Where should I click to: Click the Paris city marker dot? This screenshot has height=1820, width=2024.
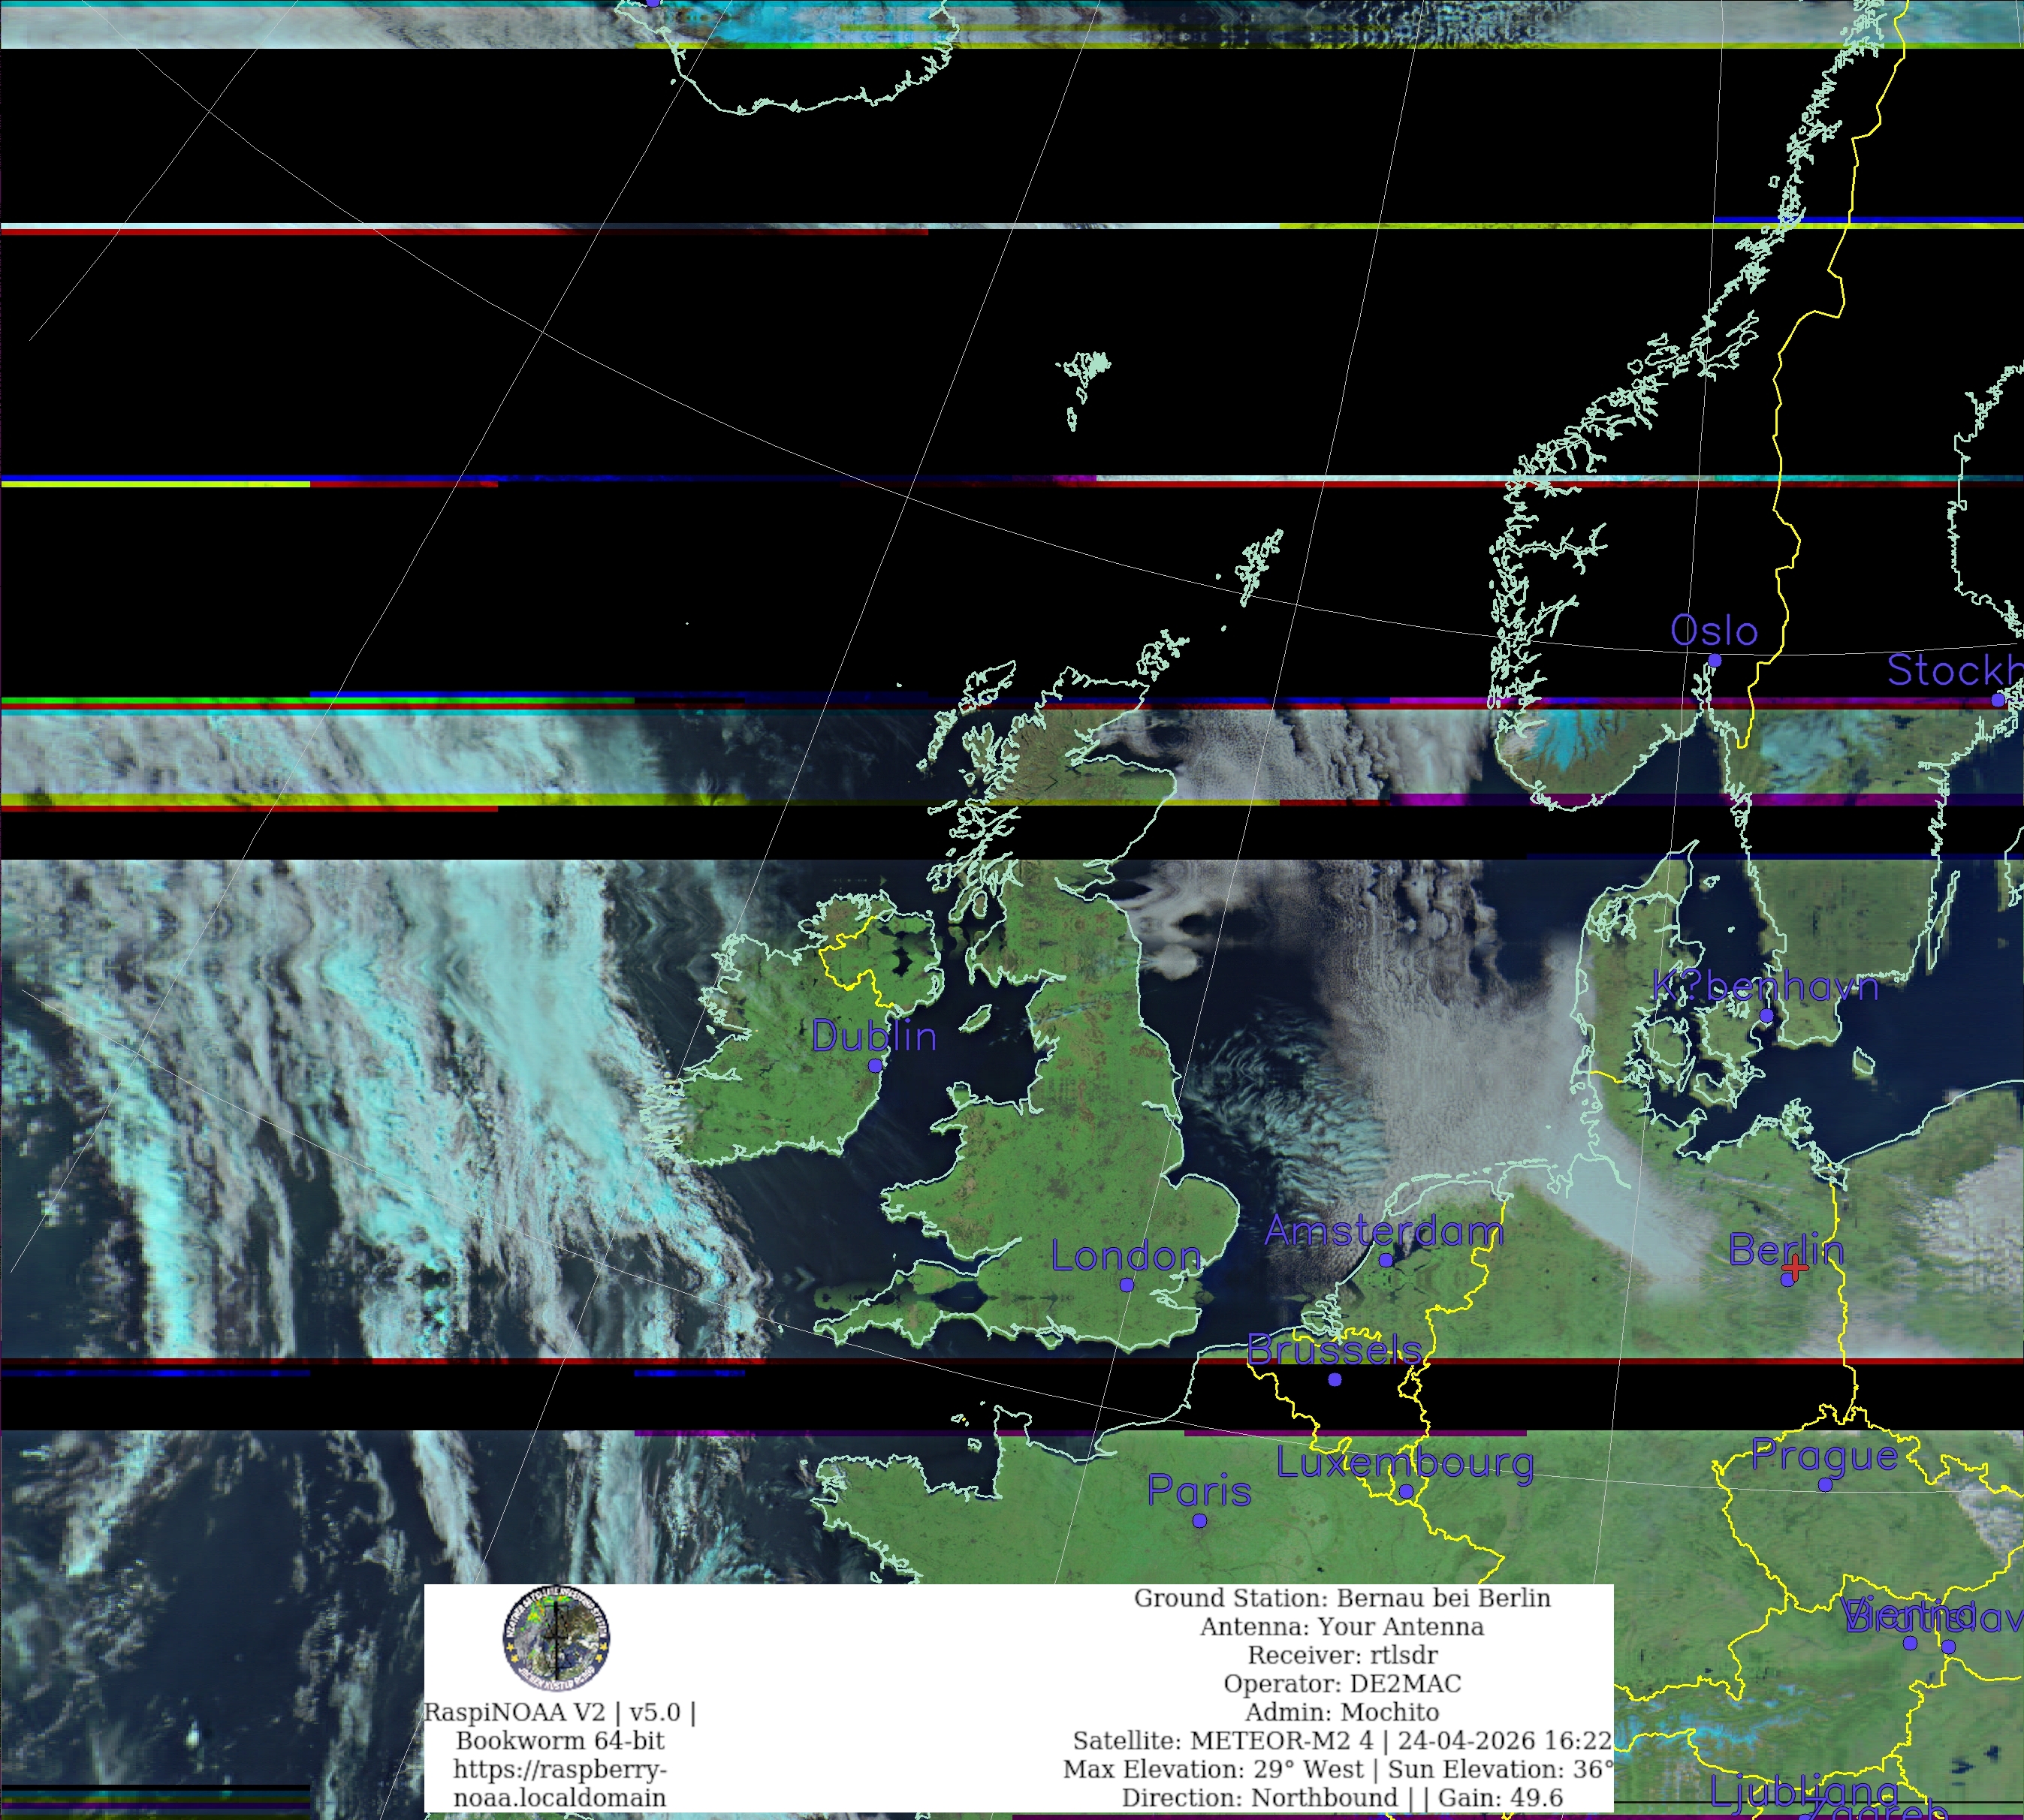click(1200, 1520)
